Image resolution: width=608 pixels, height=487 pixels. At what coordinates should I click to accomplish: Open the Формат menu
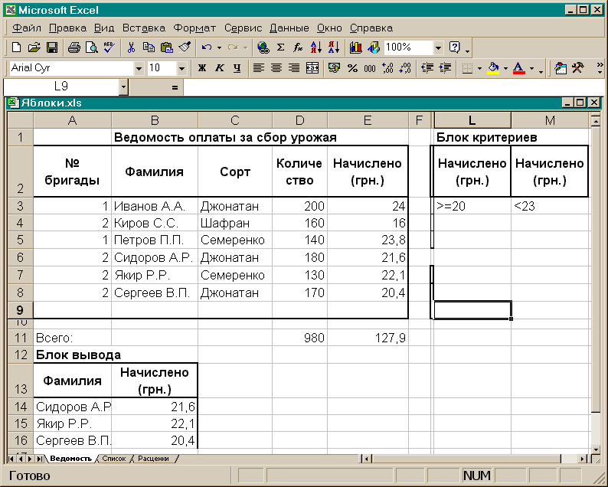pos(194,28)
